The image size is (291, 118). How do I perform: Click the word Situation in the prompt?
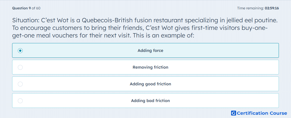25,20
